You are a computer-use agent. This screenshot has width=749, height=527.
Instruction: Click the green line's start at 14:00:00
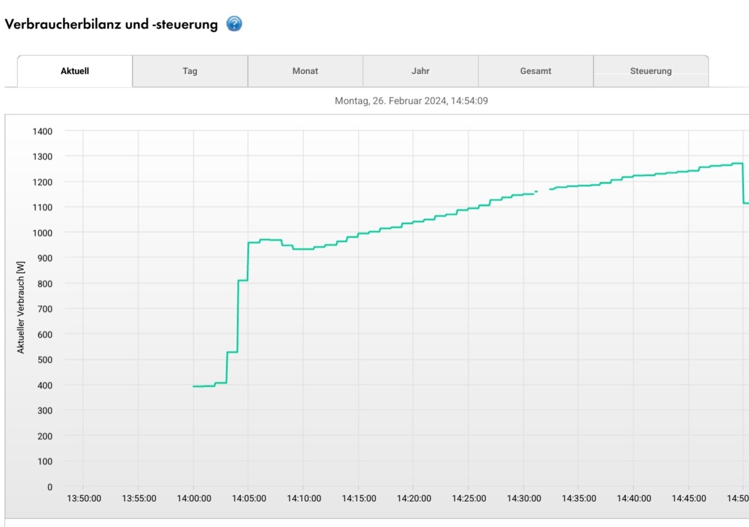195,387
